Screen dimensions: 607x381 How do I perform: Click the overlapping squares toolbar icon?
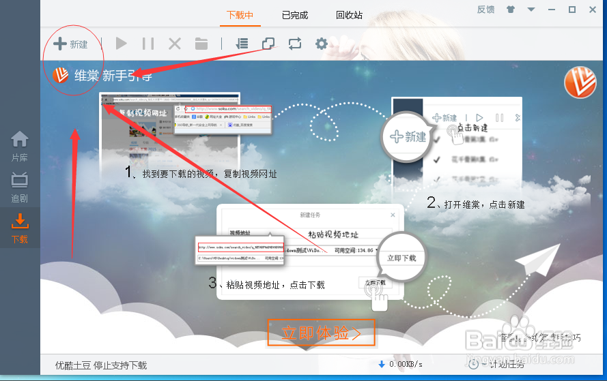coord(268,44)
